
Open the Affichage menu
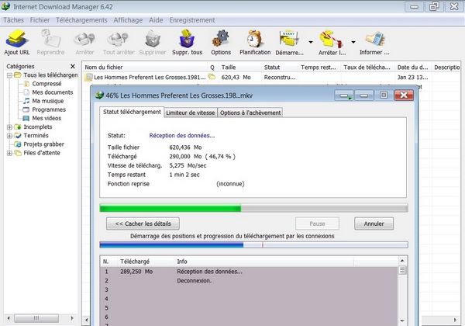[128, 20]
